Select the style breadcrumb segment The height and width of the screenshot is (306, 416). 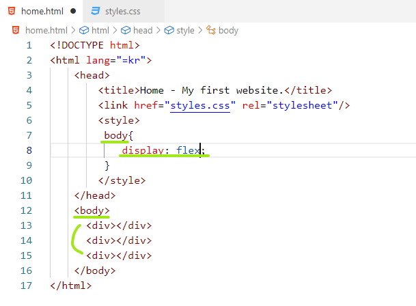(185, 30)
